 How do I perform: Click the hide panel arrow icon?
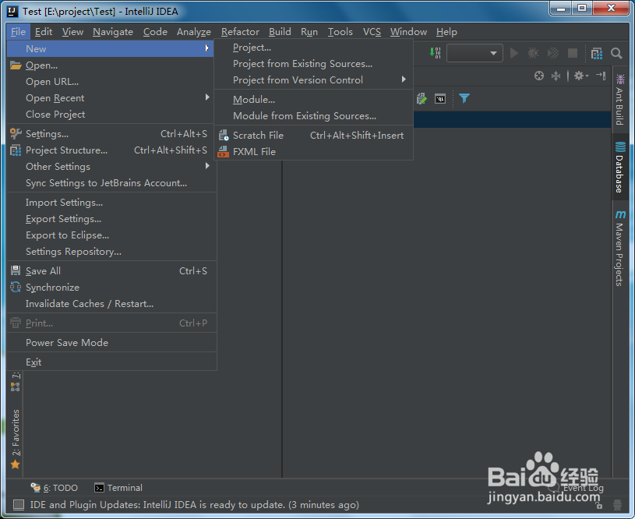[601, 76]
